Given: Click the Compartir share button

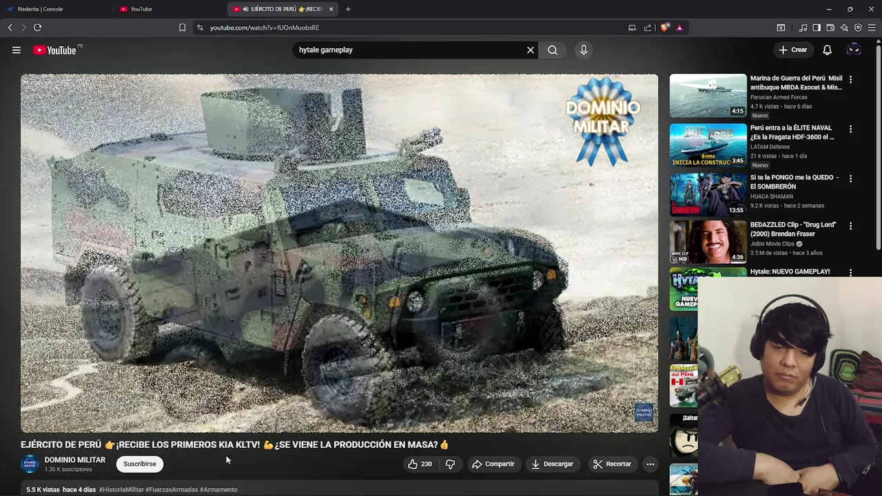Looking at the screenshot, I should click(x=493, y=464).
